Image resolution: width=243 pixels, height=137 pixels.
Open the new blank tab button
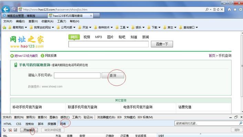96,15
